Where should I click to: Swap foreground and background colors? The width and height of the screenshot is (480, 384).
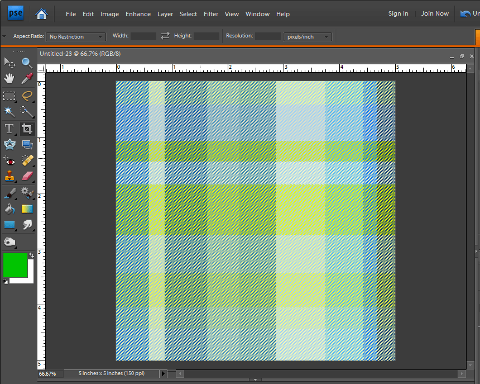(32, 255)
